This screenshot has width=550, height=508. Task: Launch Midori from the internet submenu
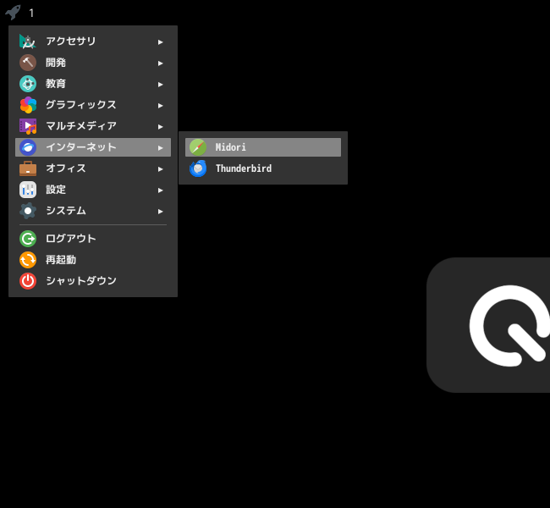point(263,147)
